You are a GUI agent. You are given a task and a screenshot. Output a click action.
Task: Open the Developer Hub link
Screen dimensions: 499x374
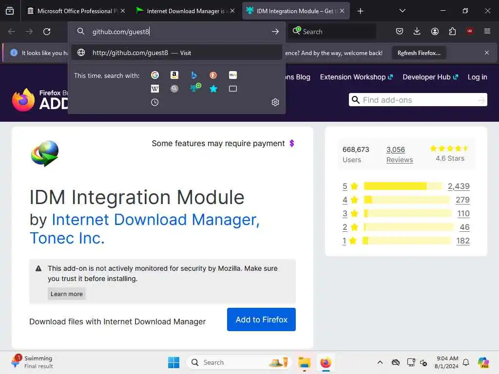coord(430,77)
